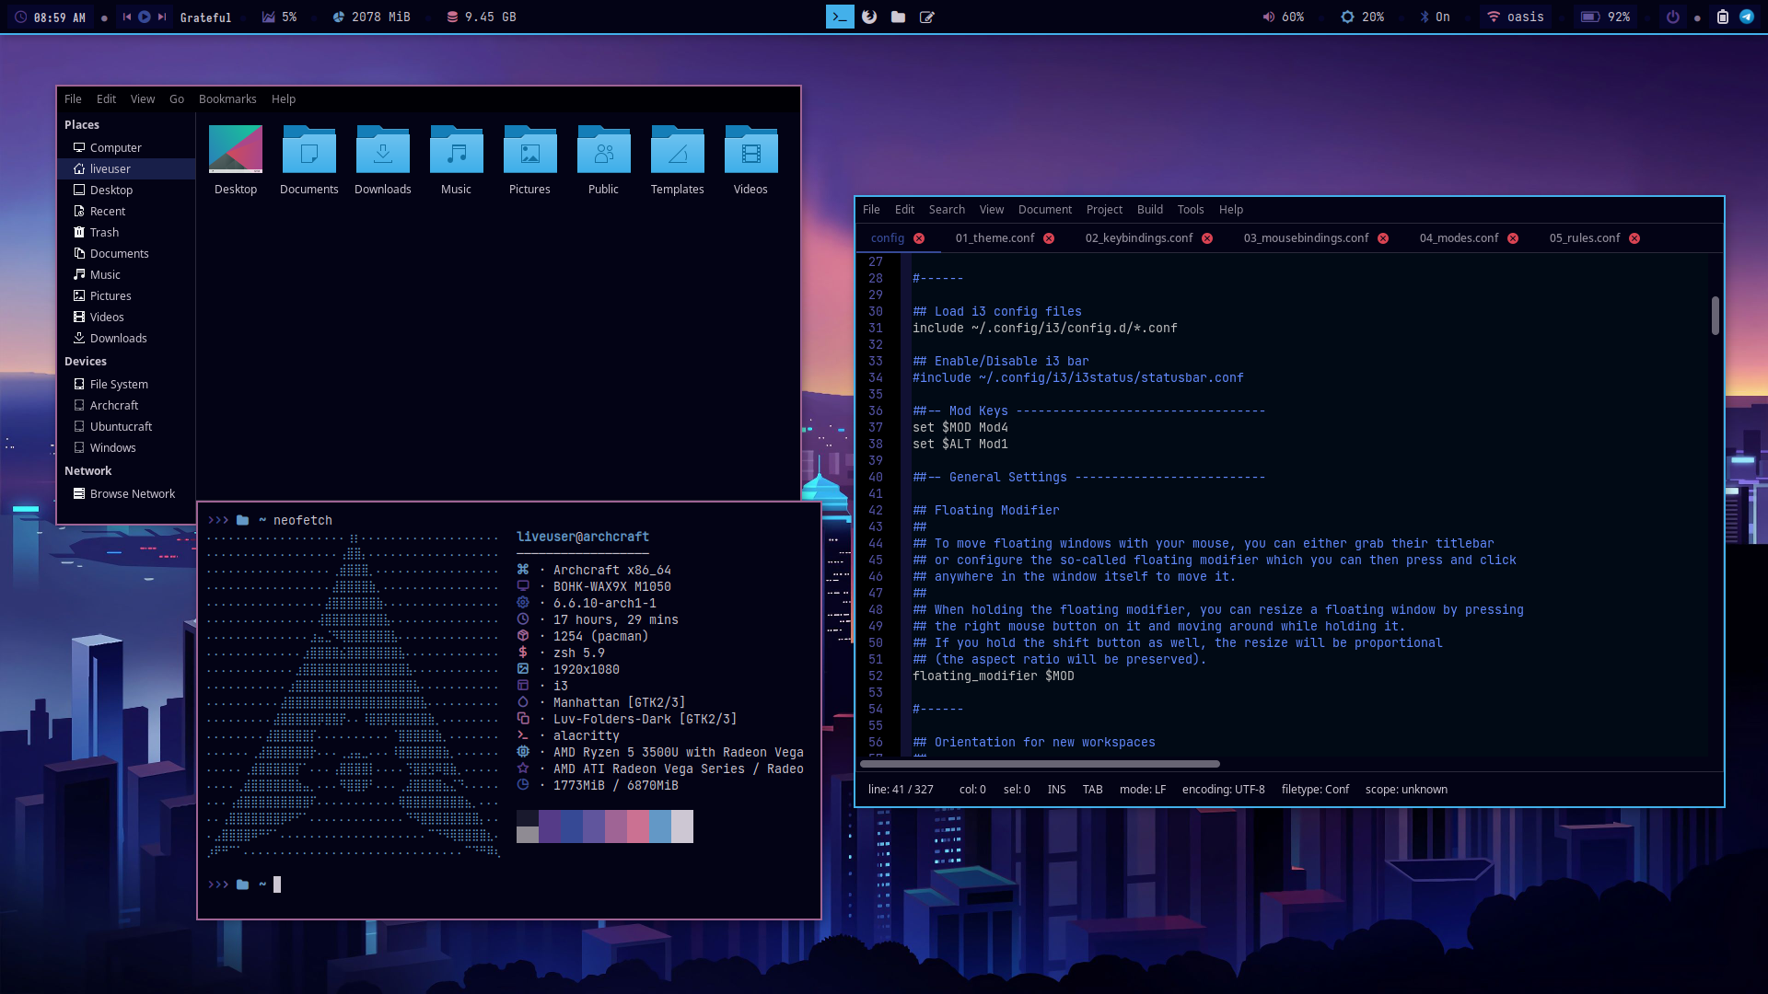The height and width of the screenshot is (994, 1768).
Task: Toggle Bluetooth in the top bar
Action: pos(1435,17)
